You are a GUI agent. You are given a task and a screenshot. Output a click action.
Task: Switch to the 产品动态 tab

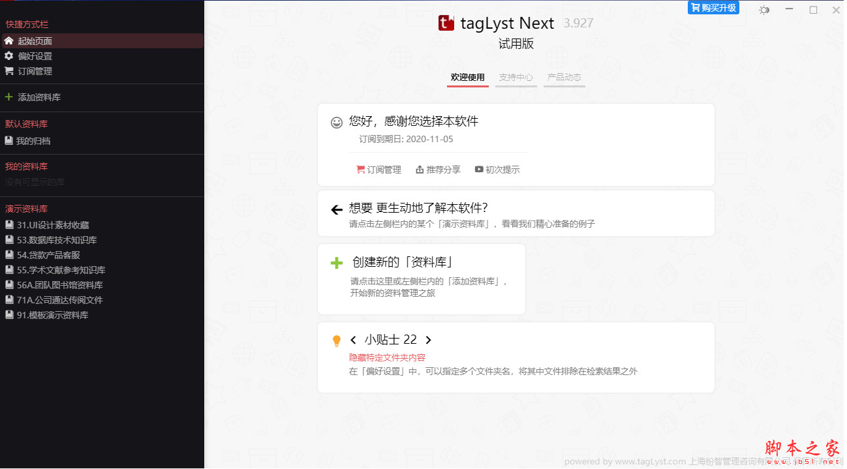coord(564,77)
